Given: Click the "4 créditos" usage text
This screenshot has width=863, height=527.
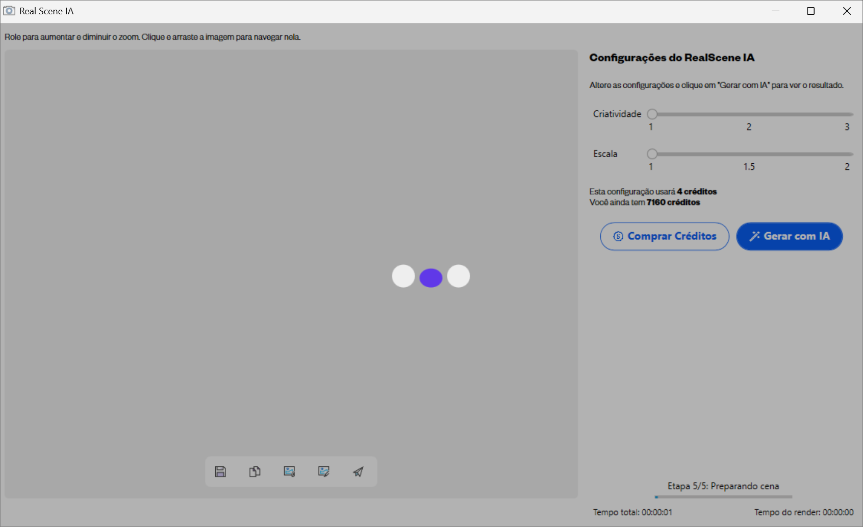Looking at the screenshot, I should (697, 192).
